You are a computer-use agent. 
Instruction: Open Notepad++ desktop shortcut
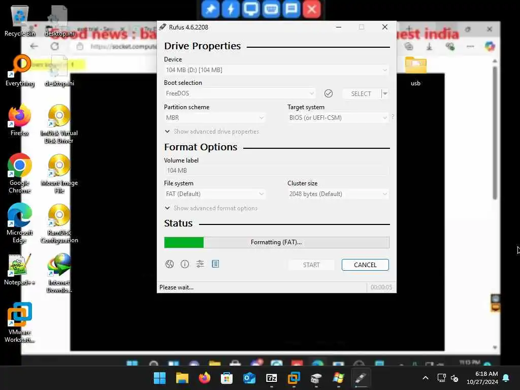tap(20, 269)
